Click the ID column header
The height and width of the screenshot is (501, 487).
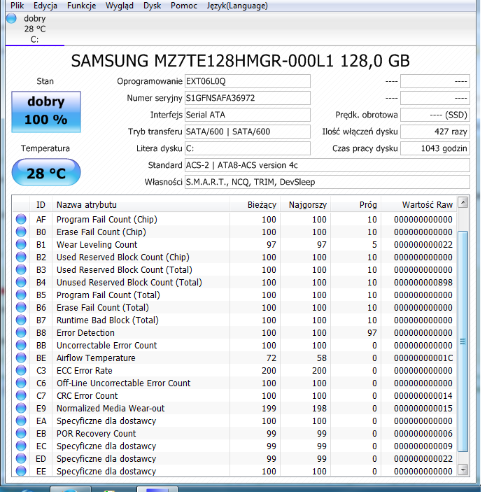[x=41, y=205]
